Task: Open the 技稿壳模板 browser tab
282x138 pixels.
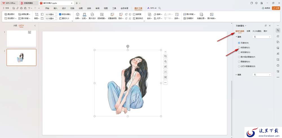Action: pos(28,3)
